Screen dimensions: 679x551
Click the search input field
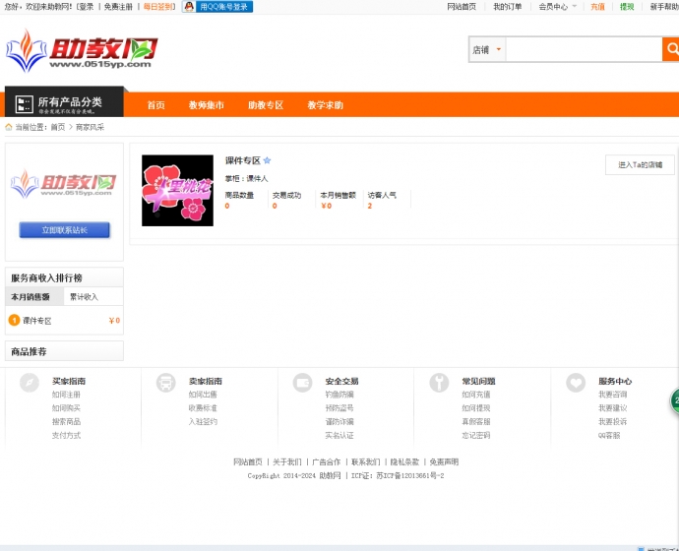584,50
